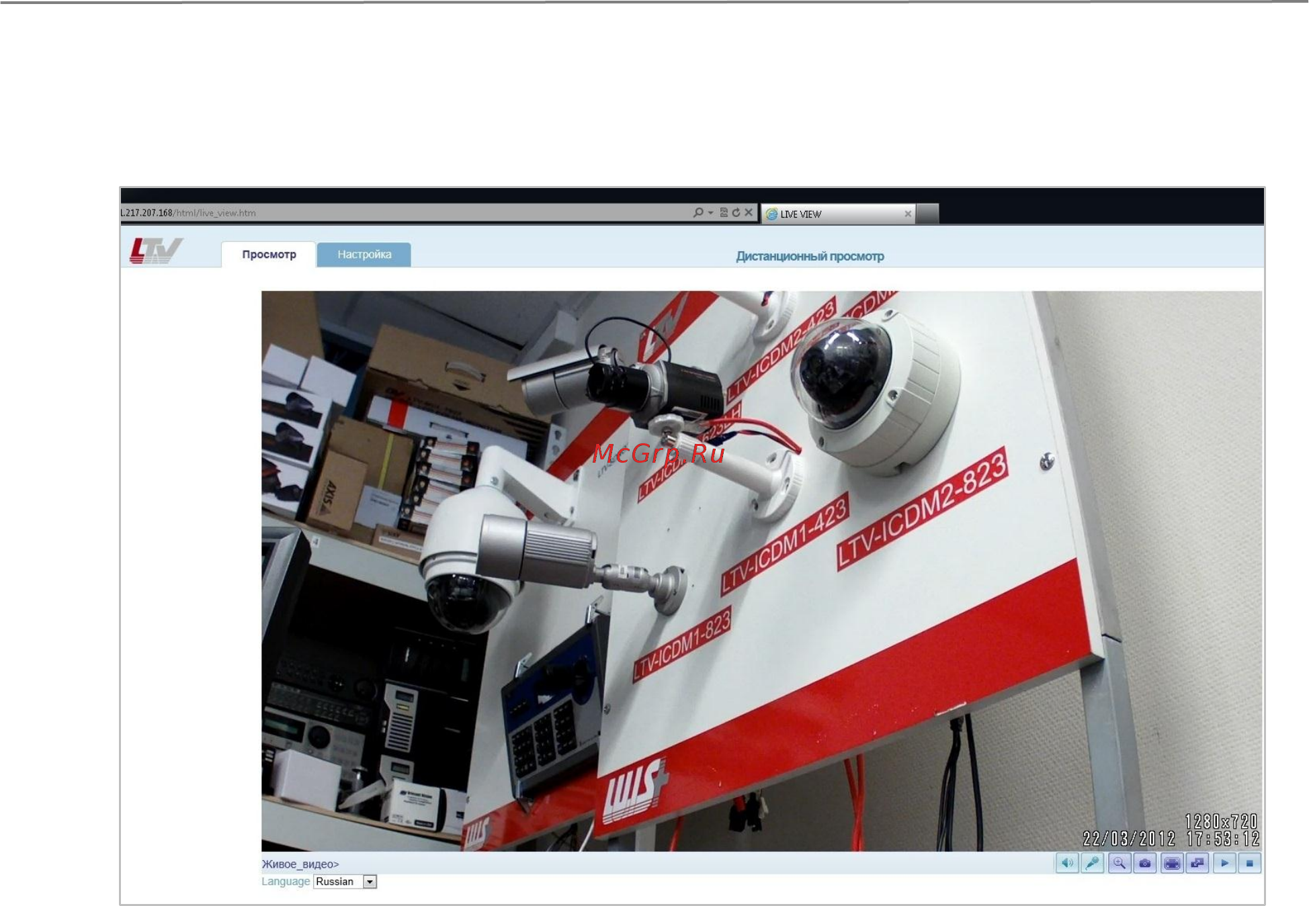Image resolution: width=1309 pixels, height=906 pixels.
Task: Open the address bar search dropdown arrow
Action: pyautogui.click(x=711, y=213)
